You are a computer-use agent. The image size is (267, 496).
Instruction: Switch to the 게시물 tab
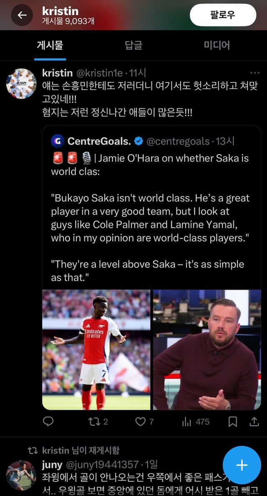[x=50, y=45]
